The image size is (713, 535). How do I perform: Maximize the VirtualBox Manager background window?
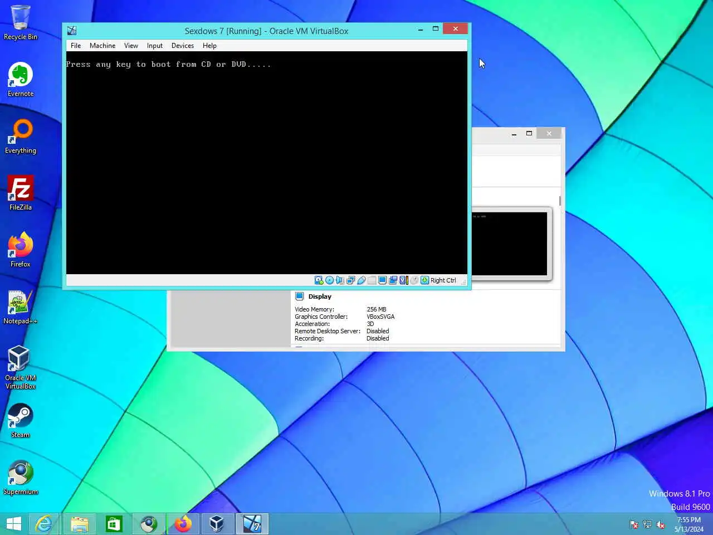point(529,133)
